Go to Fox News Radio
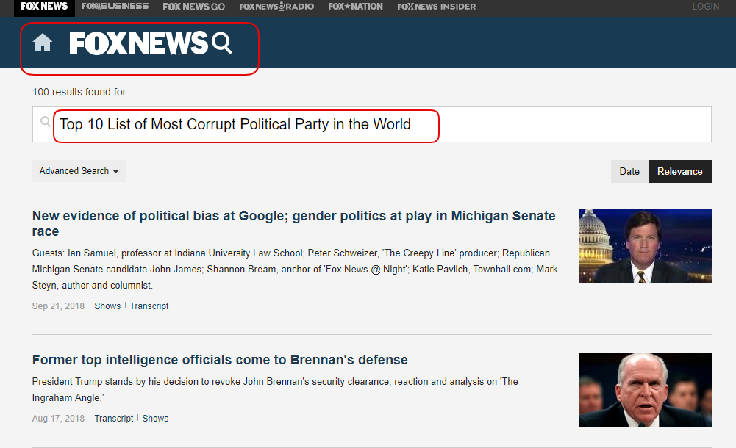Screen dimensions: 736x448 tap(276, 7)
